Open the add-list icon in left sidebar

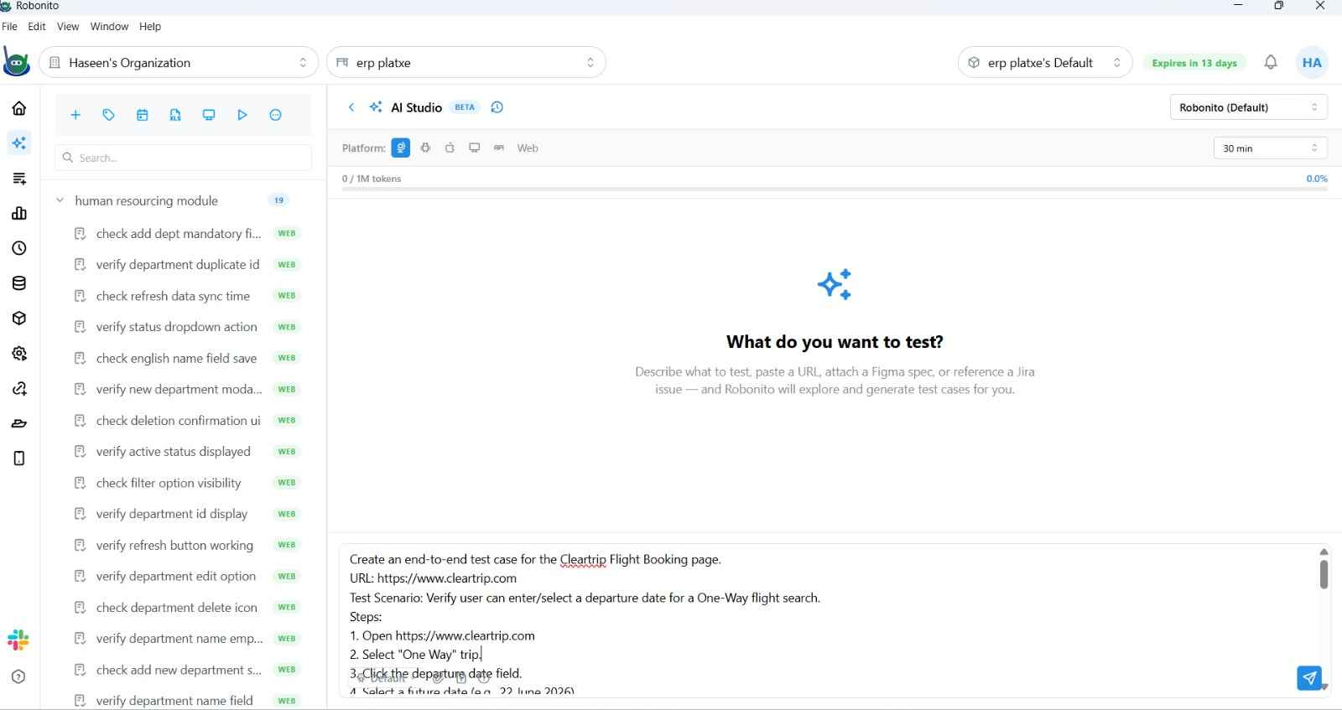pos(19,179)
